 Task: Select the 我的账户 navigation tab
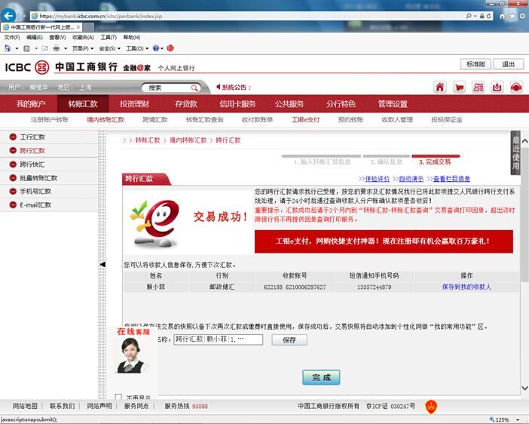31,103
